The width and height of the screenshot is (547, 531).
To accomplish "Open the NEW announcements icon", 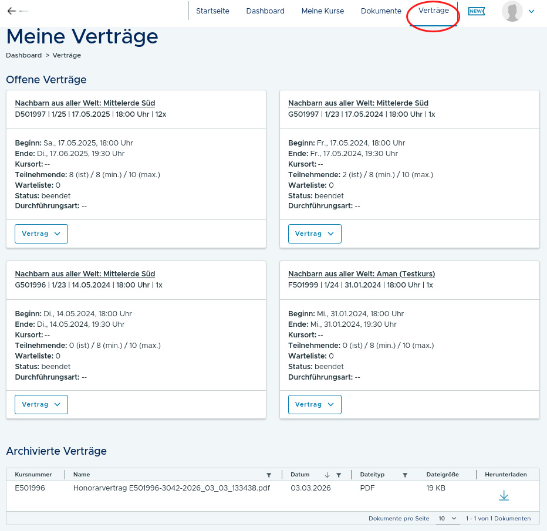I will coord(476,11).
